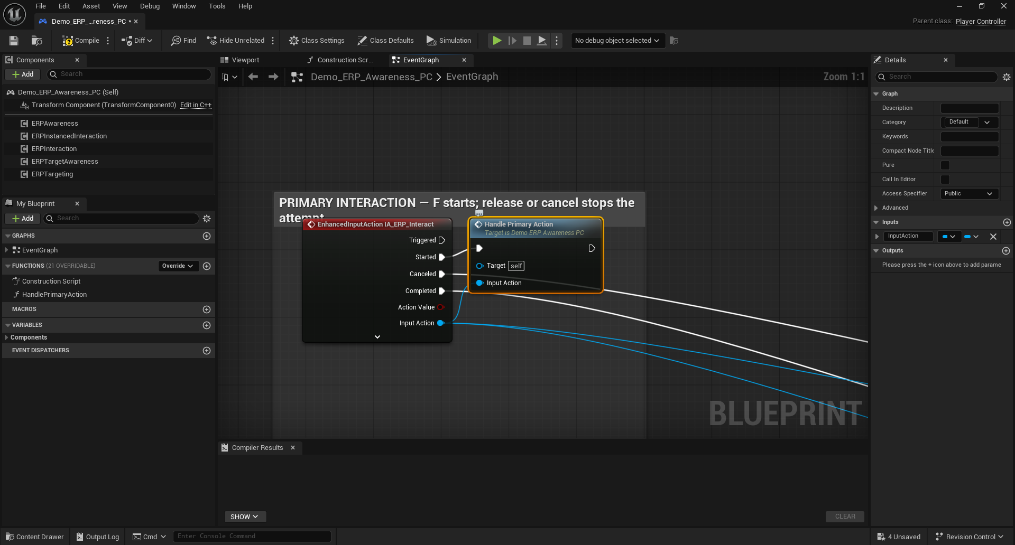Add a new variable
Screen dimensions: 1015x545
coord(207,325)
